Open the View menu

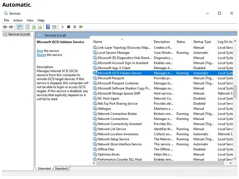coord(30,20)
